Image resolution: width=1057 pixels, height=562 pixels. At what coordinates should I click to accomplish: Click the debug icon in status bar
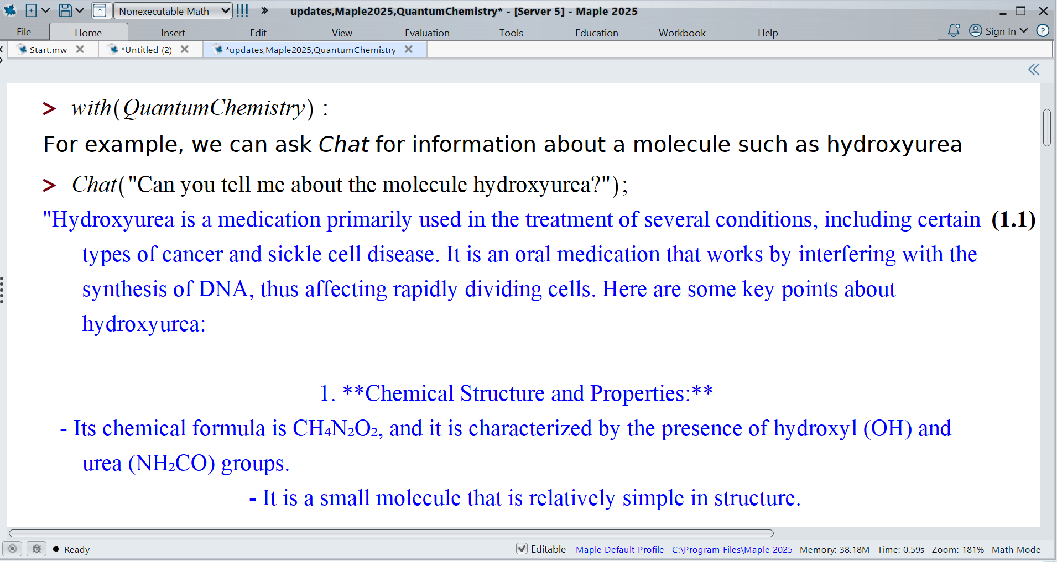[x=37, y=549]
